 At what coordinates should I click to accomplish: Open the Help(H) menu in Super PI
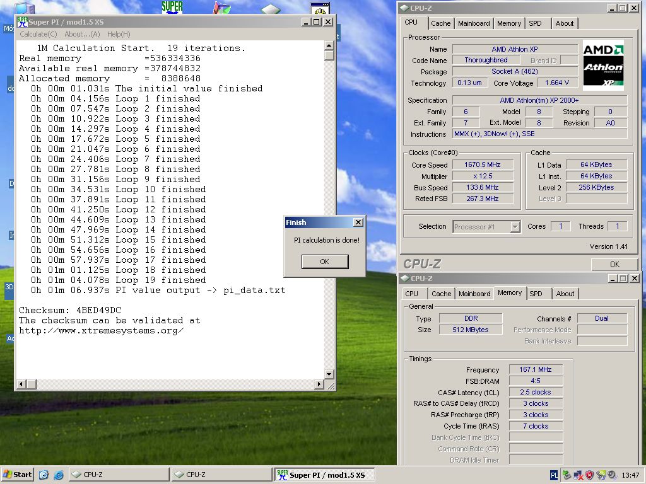(x=119, y=34)
